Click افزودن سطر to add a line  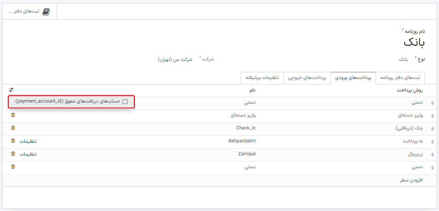click(411, 180)
